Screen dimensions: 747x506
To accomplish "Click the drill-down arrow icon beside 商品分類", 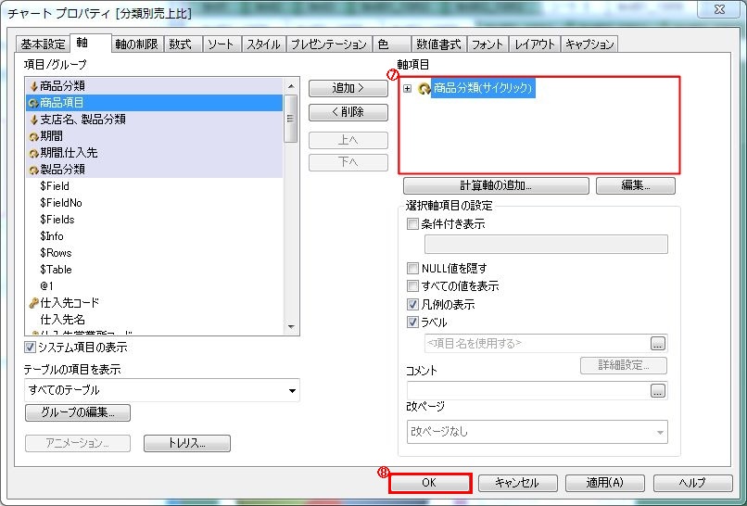I will click(33, 86).
